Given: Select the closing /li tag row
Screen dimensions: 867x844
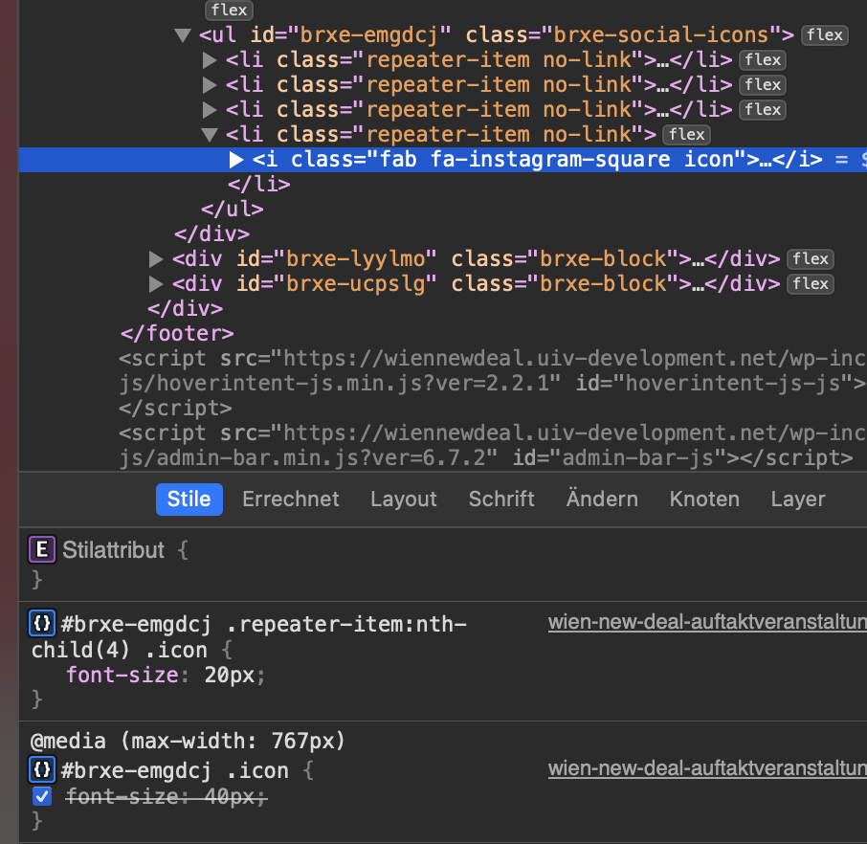Looking at the screenshot, I should point(259,185).
